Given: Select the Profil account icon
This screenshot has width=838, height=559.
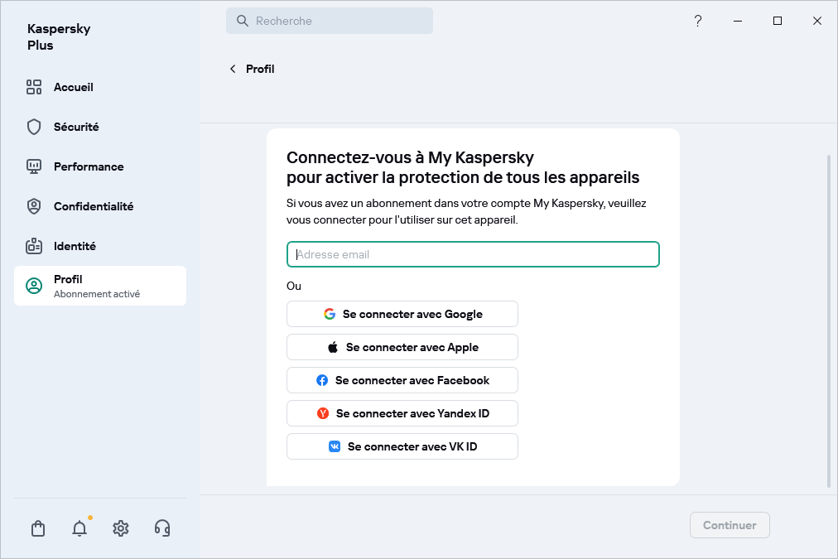Looking at the screenshot, I should (x=34, y=285).
